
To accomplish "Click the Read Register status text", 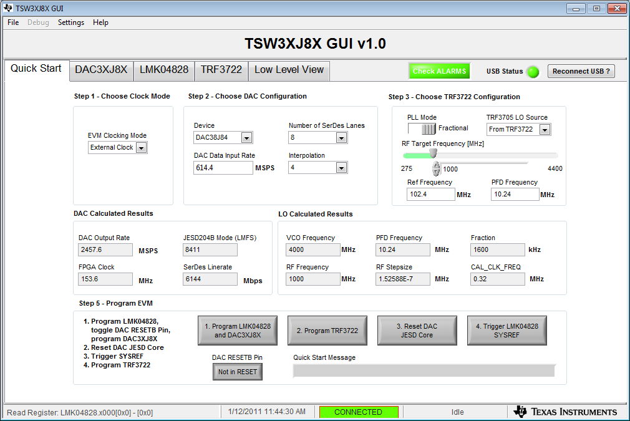I will coord(80,412).
